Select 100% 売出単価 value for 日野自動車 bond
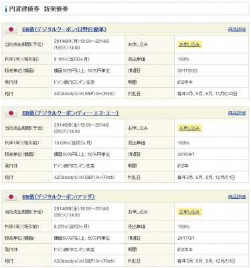 click(183, 59)
